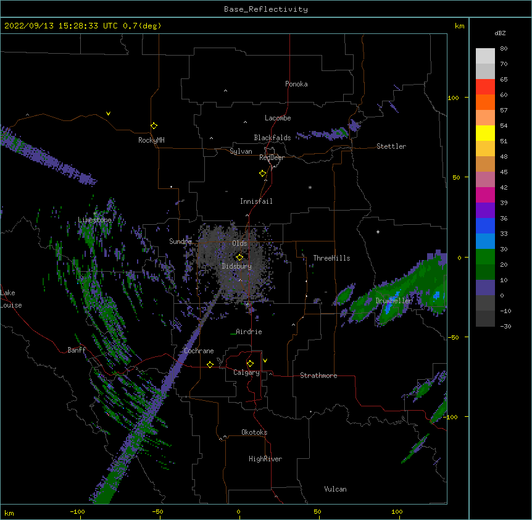Select the blue 36-33 dBZ legend band
Viewport: 532px width, 520px height.
(x=485, y=225)
